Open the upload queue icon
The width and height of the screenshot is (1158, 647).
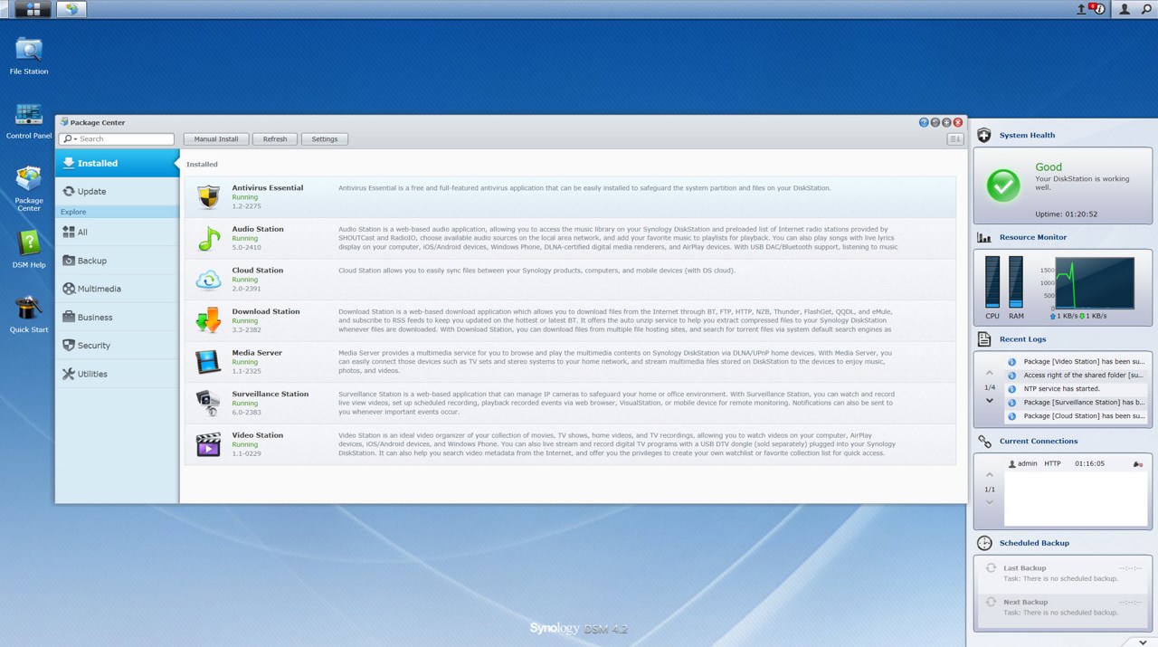point(1081,9)
